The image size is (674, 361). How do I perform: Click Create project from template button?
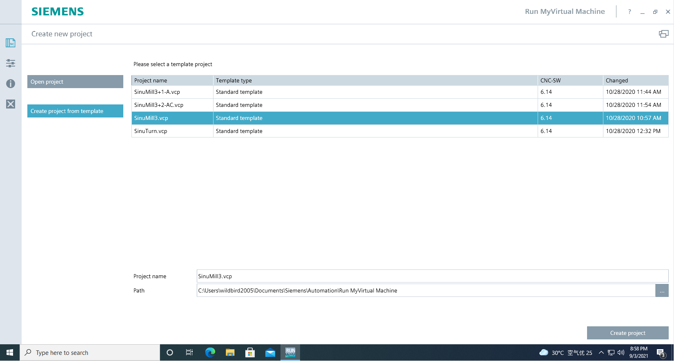75,111
